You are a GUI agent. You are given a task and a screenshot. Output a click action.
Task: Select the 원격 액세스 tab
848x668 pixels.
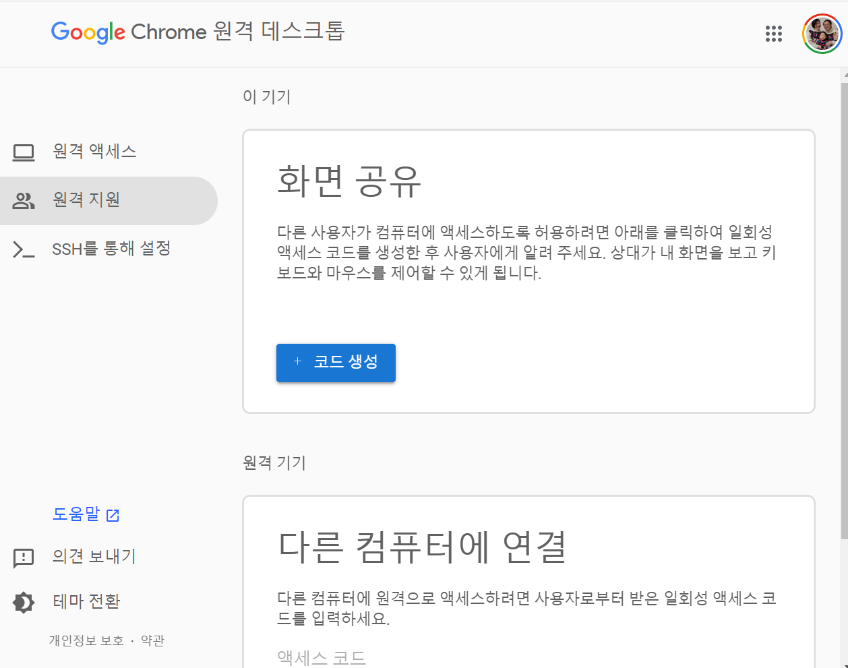point(108,152)
